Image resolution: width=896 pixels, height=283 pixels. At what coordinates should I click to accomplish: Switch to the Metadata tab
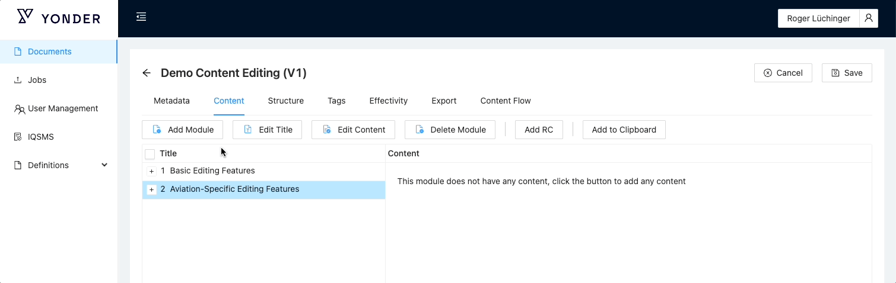click(x=171, y=101)
